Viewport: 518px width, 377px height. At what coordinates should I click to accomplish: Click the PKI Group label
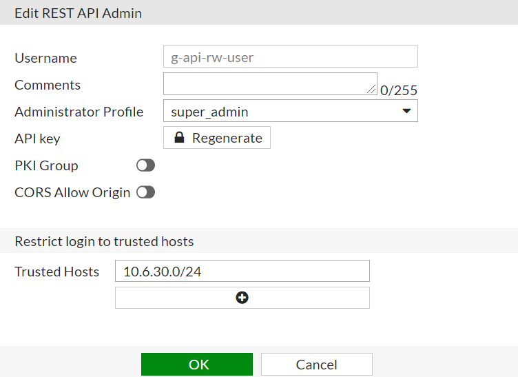(x=46, y=165)
